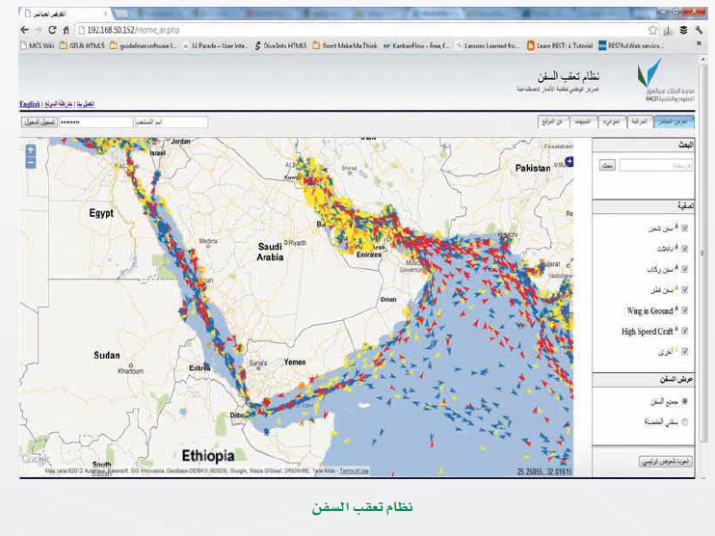Click the Egypt label on map
715x536 pixels.
tap(101, 213)
